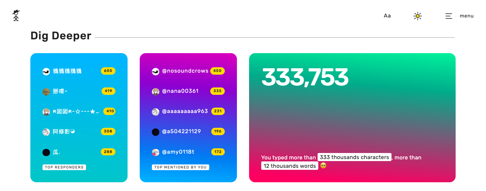The height and width of the screenshot is (191, 486).
Task: Click the avatar beside @amy0118t
Action: click(x=156, y=152)
